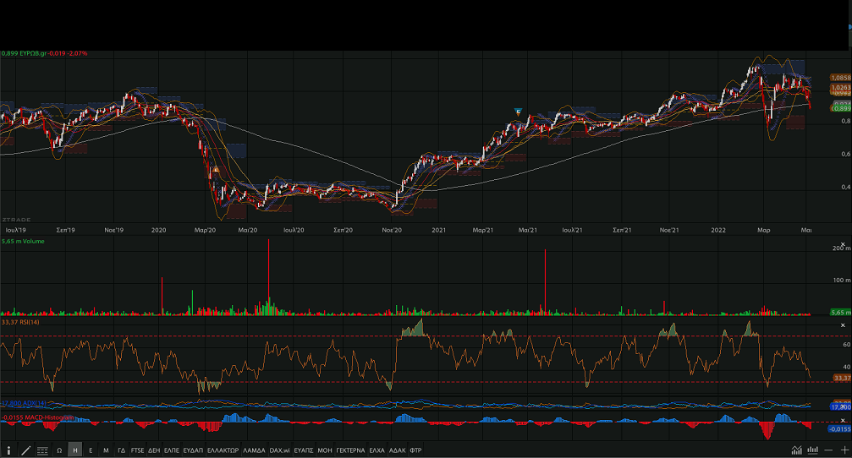Click the blue E marker on the price chart
852x458 pixels.
[519, 111]
